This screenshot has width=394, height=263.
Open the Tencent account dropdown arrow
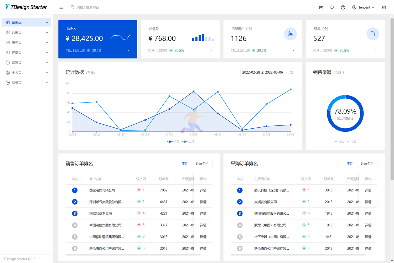point(373,7)
